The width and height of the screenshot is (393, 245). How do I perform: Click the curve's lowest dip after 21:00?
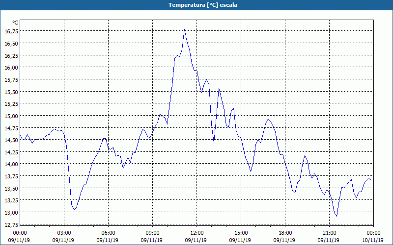click(337, 216)
